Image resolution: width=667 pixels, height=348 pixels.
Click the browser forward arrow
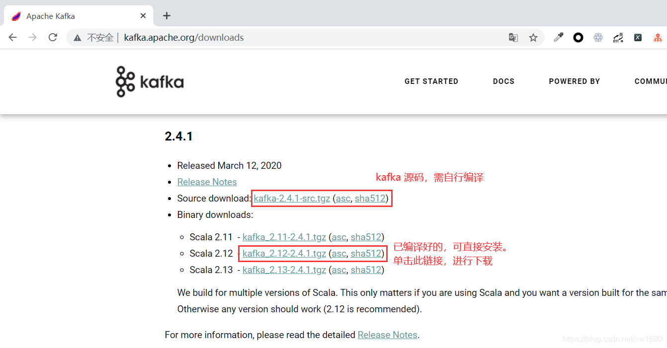click(33, 37)
